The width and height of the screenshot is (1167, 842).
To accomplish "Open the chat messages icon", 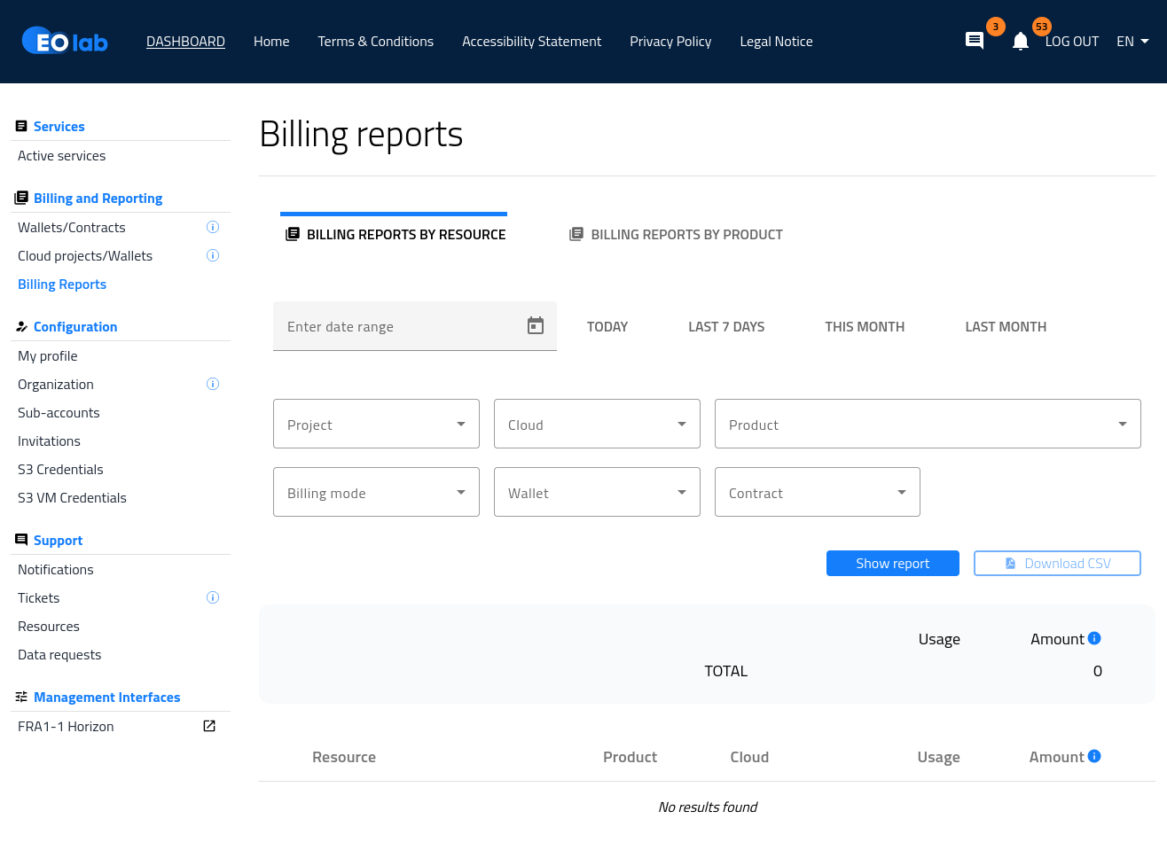I will click(x=974, y=41).
